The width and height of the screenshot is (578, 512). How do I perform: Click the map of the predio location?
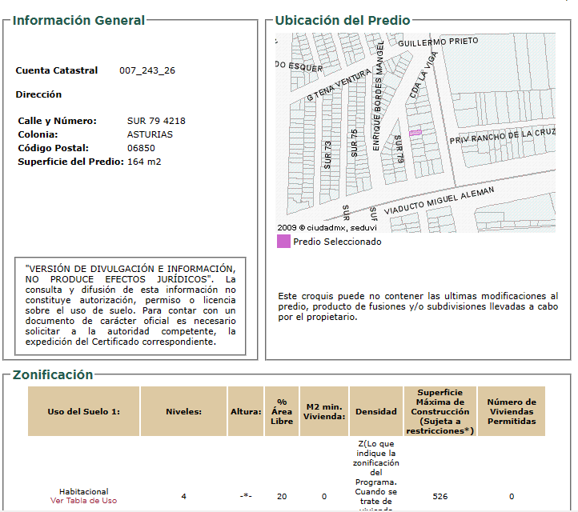415,133
